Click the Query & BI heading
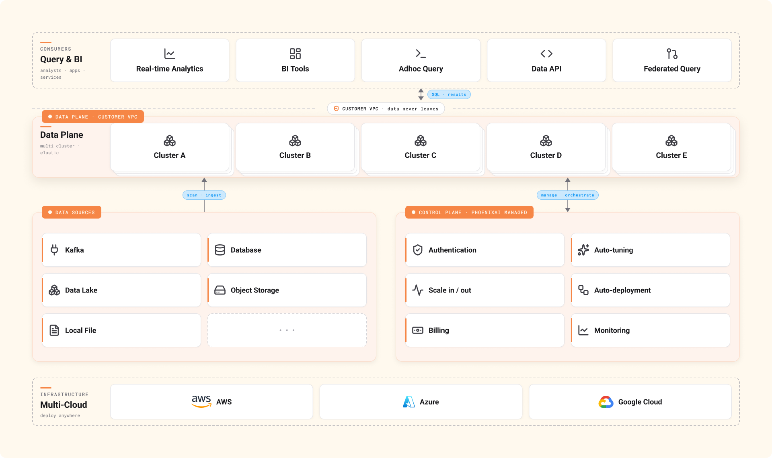Viewport: 772px width, 458px height. [x=61, y=59]
